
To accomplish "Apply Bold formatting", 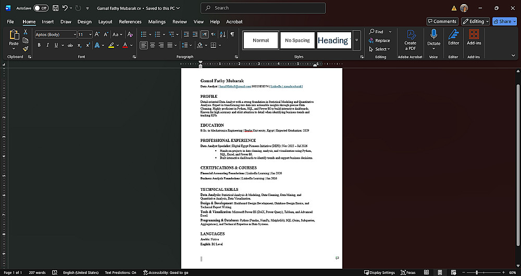I will 39,45.
